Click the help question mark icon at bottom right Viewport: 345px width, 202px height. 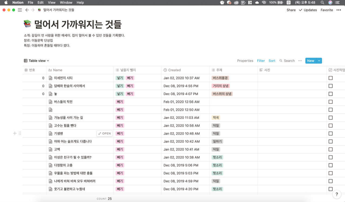[x=336, y=194]
